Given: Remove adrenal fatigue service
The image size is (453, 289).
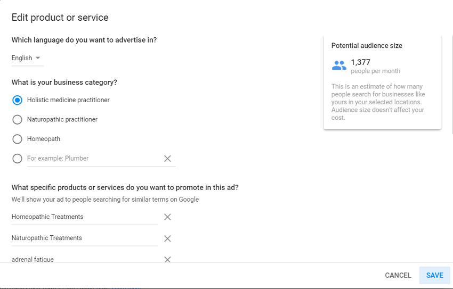Looking at the screenshot, I should [167, 259].
